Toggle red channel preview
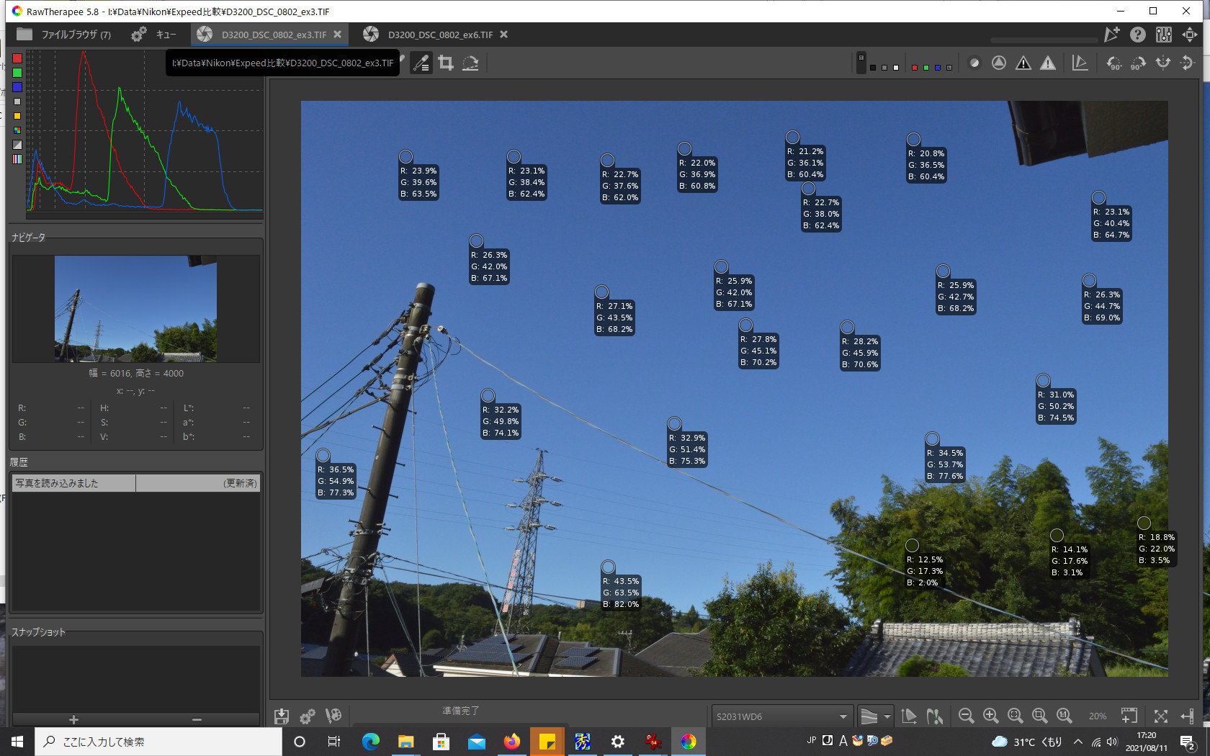 point(915,68)
